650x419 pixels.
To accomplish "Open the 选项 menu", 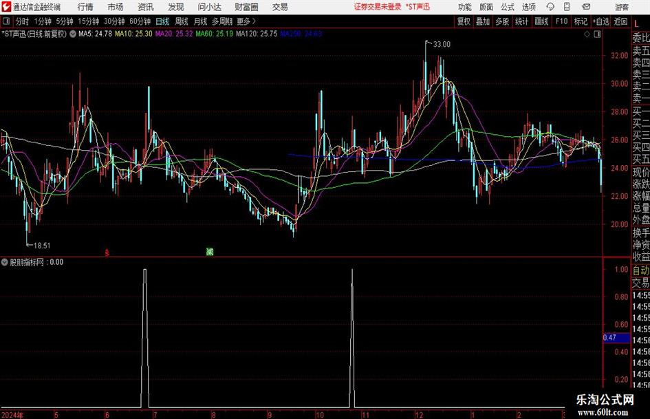I will [x=528, y=7].
